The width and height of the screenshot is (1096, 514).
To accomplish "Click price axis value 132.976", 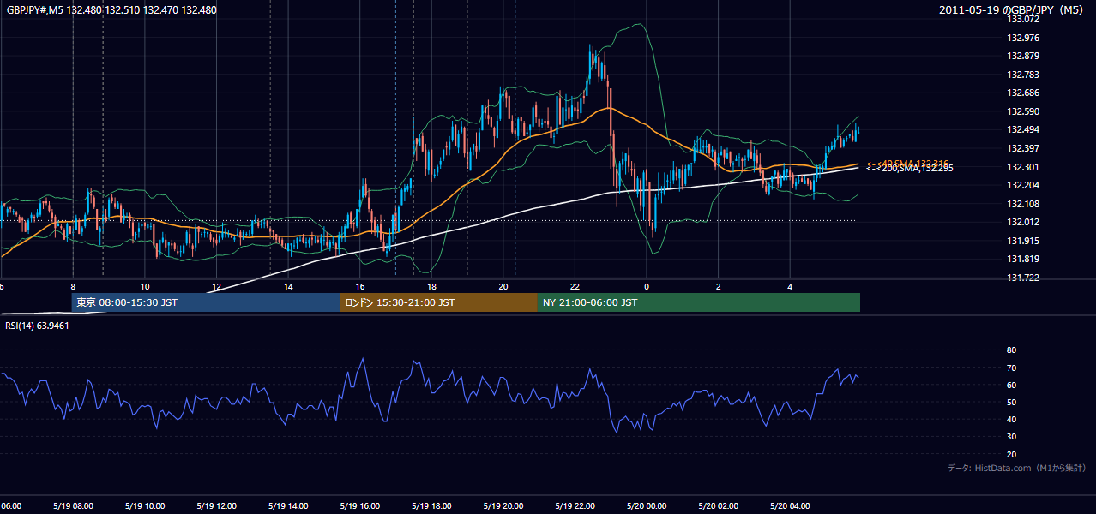I will [1022, 38].
